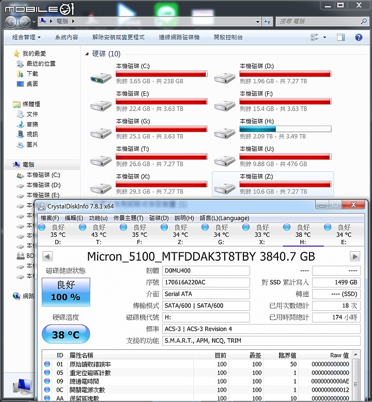Click the 韌體 field showing D0MU400
Viewport: 372px width, 402px height.
point(206,271)
